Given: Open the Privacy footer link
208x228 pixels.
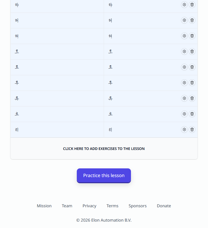Looking at the screenshot, I should pos(89,206).
